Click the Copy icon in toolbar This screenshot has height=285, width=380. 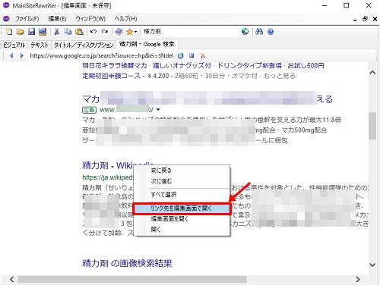[68, 32]
